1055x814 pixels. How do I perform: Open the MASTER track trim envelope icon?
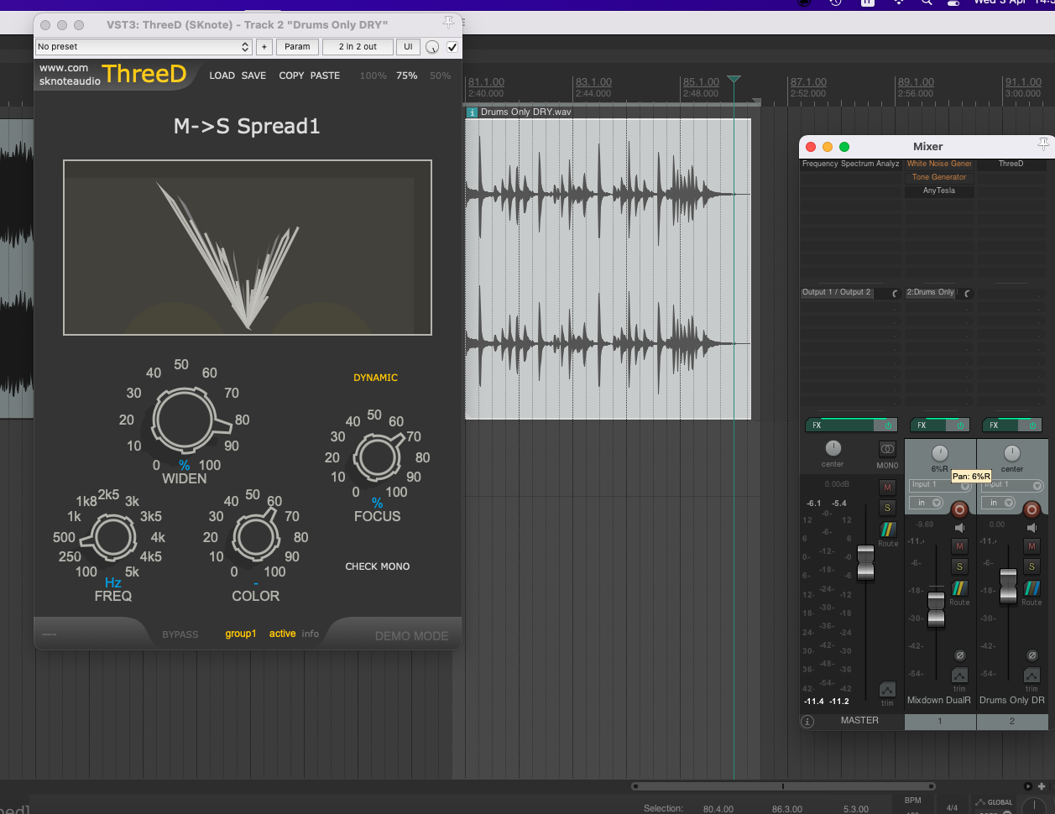887,690
